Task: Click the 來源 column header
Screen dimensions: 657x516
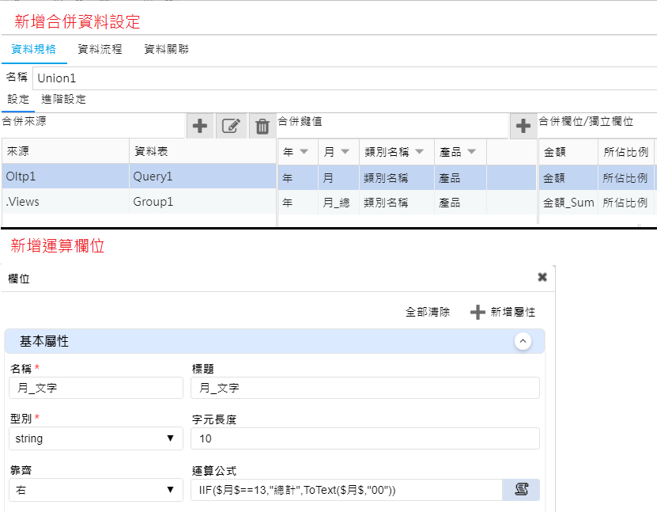Action: click(66, 151)
